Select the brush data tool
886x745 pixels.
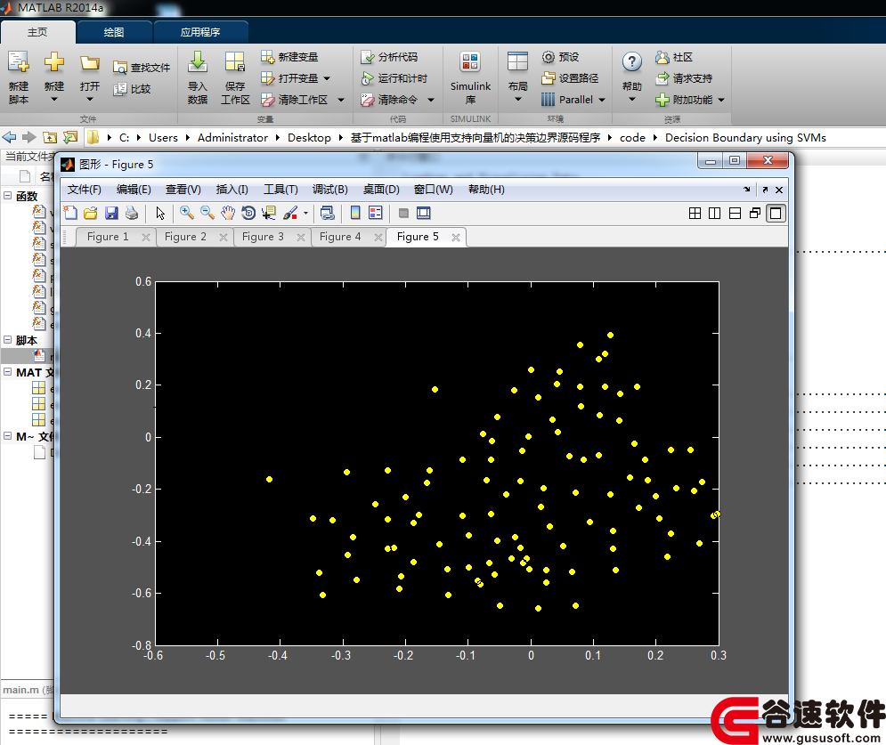click(290, 213)
